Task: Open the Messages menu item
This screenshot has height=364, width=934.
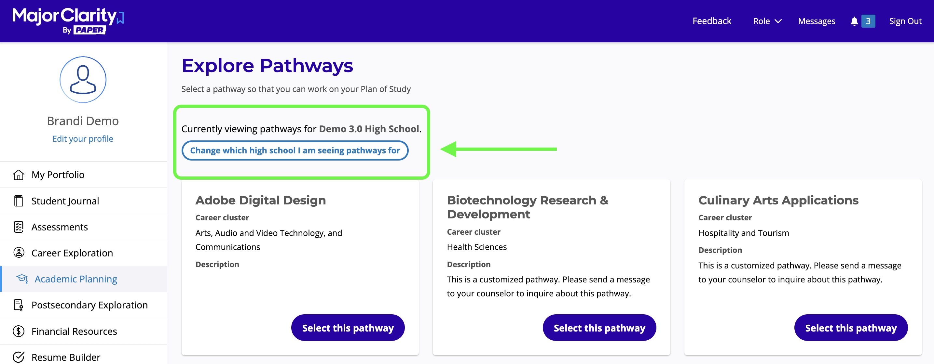Action: pyautogui.click(x=816, y=21)
